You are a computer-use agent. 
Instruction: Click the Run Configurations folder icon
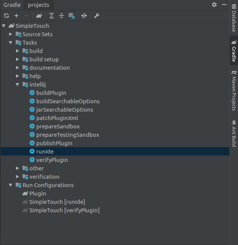[x=18, y=185]
